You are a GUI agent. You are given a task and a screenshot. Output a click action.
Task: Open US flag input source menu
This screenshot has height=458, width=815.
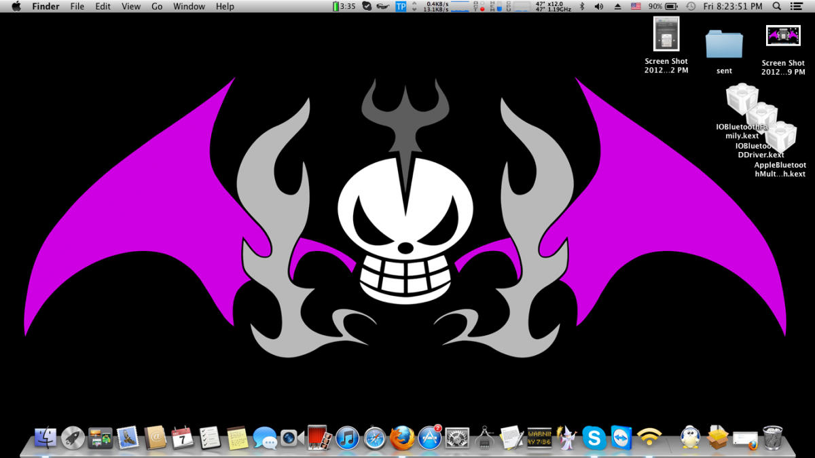(x=636, y=6)
